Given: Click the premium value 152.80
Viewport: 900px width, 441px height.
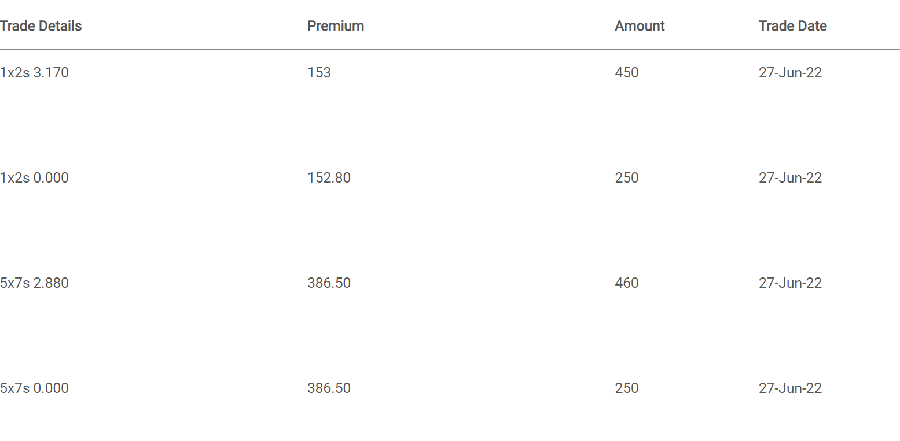Looking at the screenshot, I should tap(329, 178).
